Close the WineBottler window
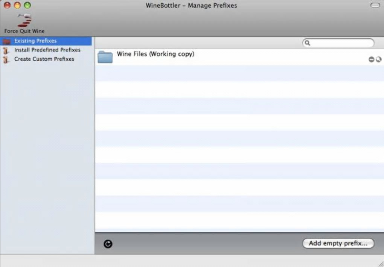The image size is (384, 267). click(8, 5)
